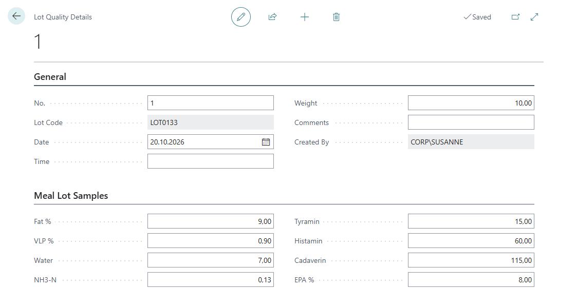Screen dimensions: 576x289
Task: Click the Cadaverin field label
Action: click(310, 260)
